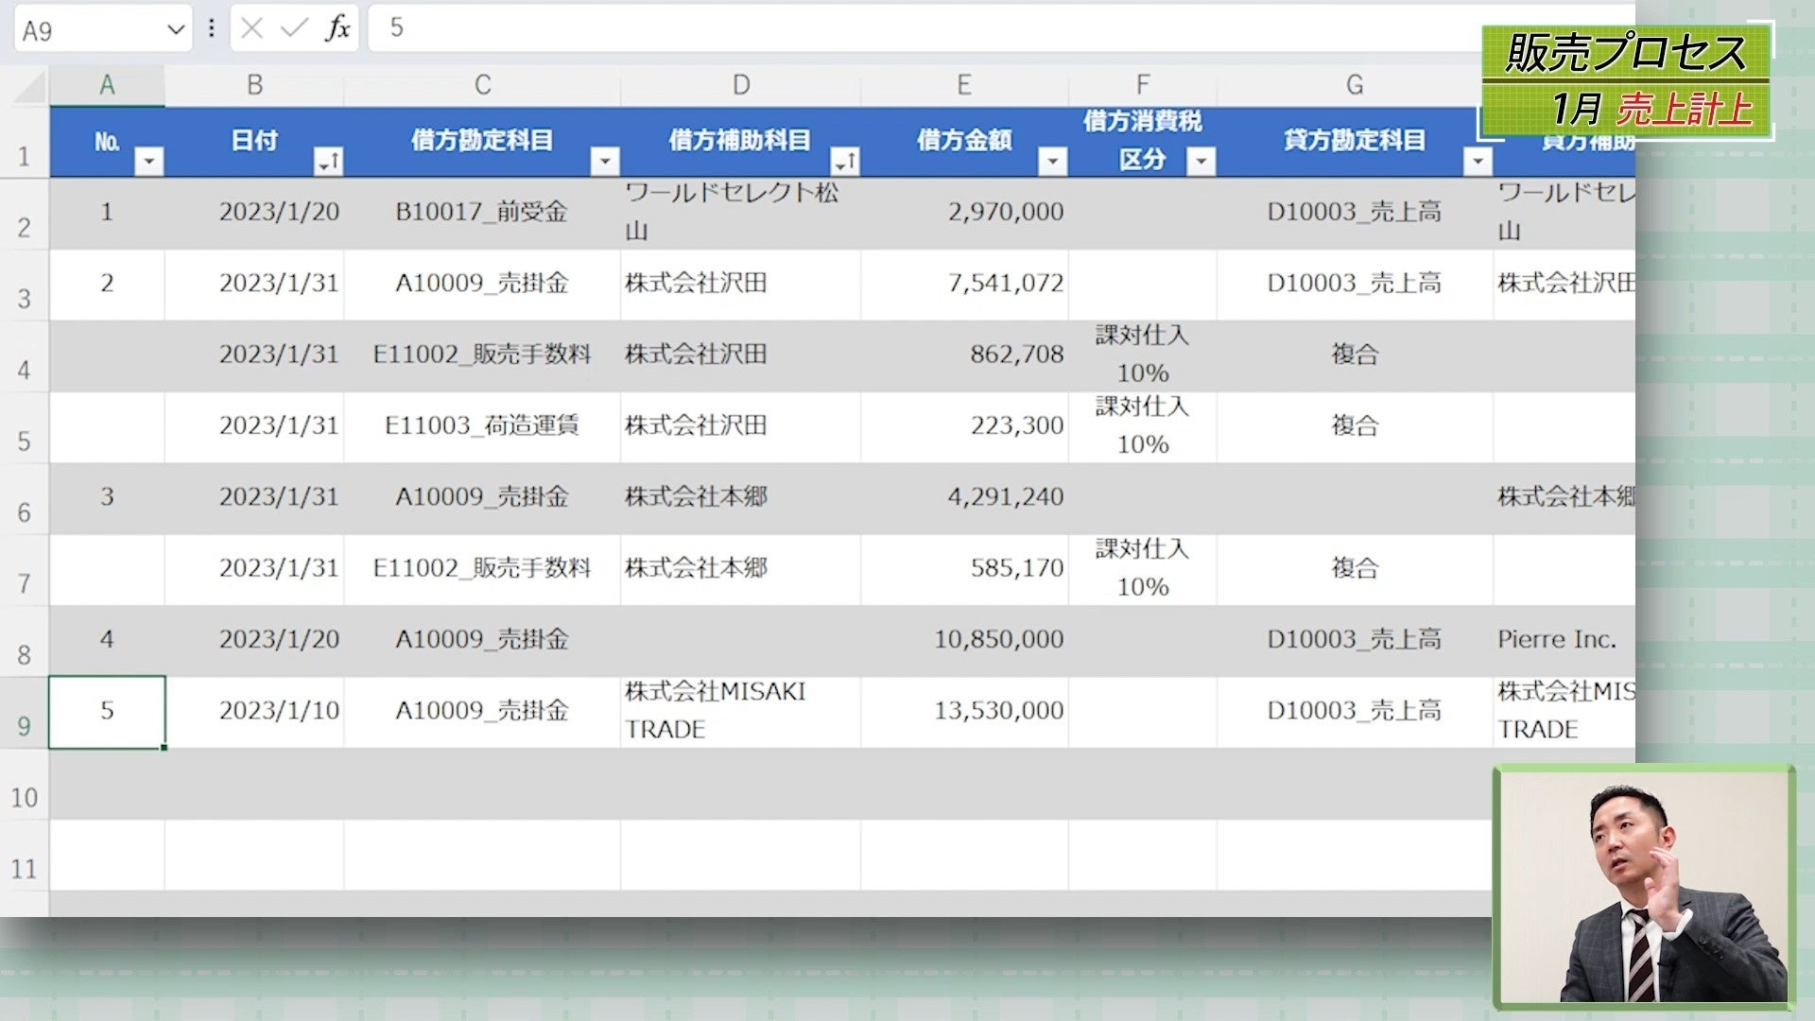
Task: Select row 10 header
Action: (24, 797)
